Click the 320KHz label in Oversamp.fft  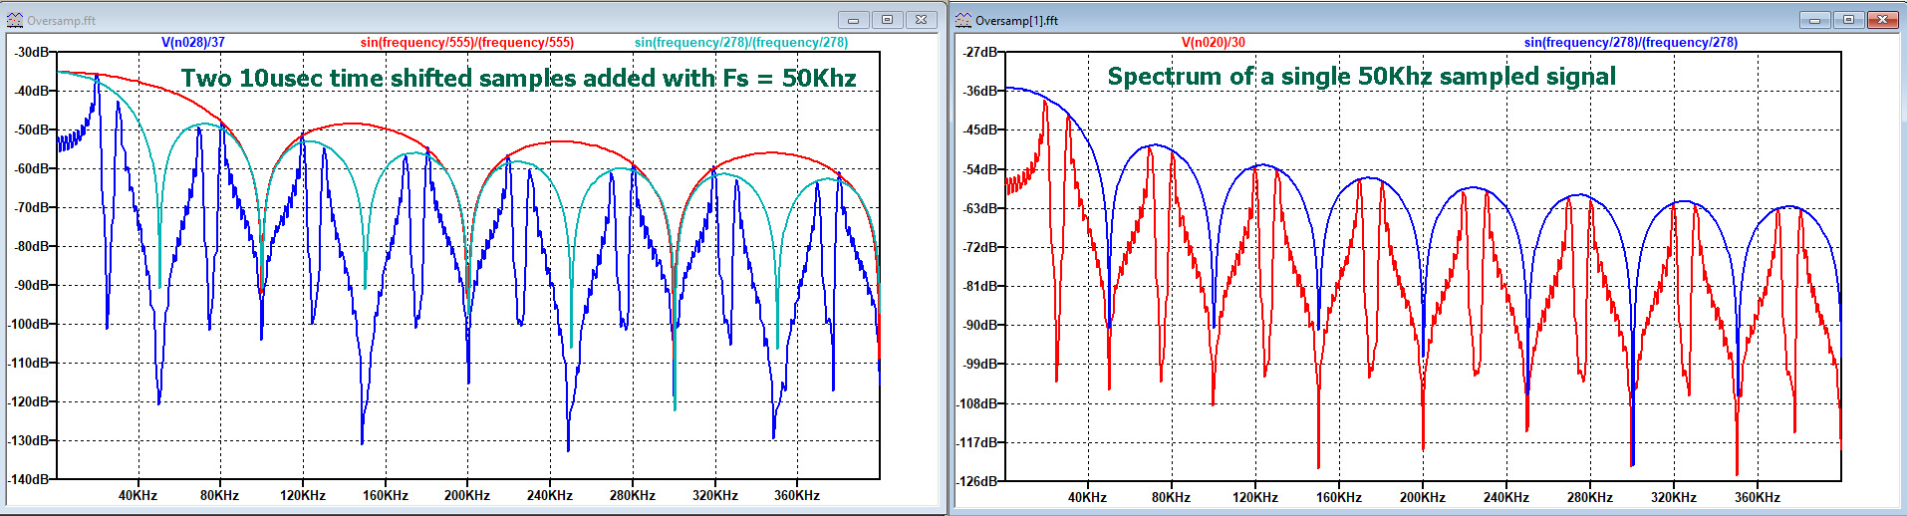point(714,495)
